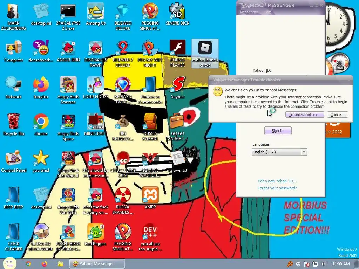Select the Recycle Bin icon
The height and width of the screenshot is (269, 359).
click(x=14, y=125)
